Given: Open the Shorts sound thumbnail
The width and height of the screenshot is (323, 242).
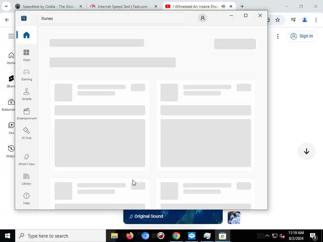Looking at the screenshot, I should coord(234,217).
